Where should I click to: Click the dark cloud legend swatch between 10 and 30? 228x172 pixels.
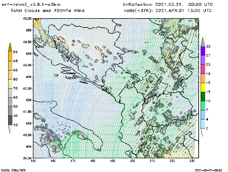pos(10,120)
